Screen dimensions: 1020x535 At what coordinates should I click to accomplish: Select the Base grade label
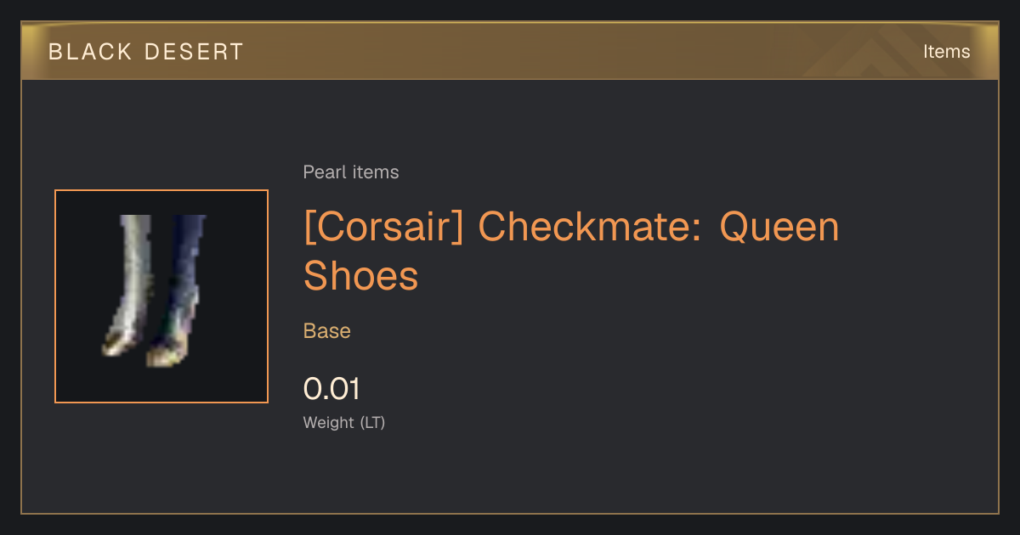point(327,331)
